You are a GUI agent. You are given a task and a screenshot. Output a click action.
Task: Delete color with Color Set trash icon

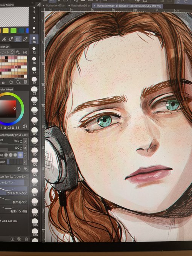pyautogui.click(x=25, y=82)
